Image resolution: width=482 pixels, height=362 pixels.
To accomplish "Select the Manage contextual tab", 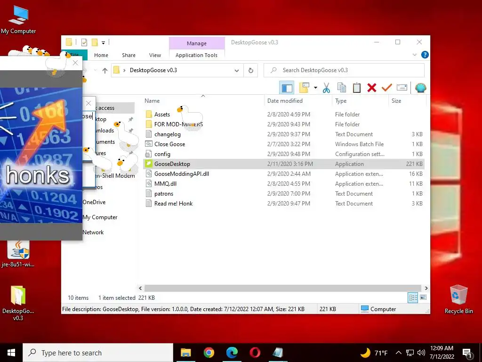I will click(197, 43).
